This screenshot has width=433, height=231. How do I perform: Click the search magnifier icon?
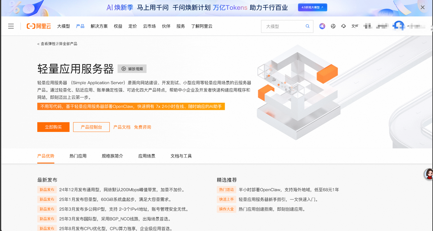tap(307, 26)
